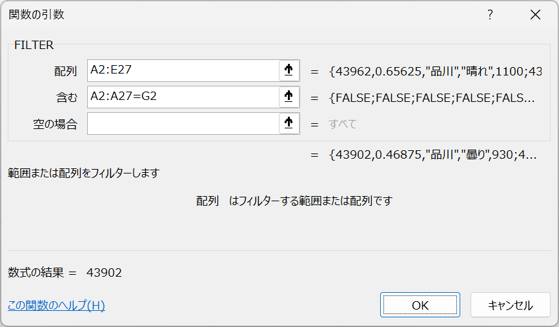Click the 含む evaluated FALSE;FALSE array text
Screen dimensions: 559x327
coord(432,97)
